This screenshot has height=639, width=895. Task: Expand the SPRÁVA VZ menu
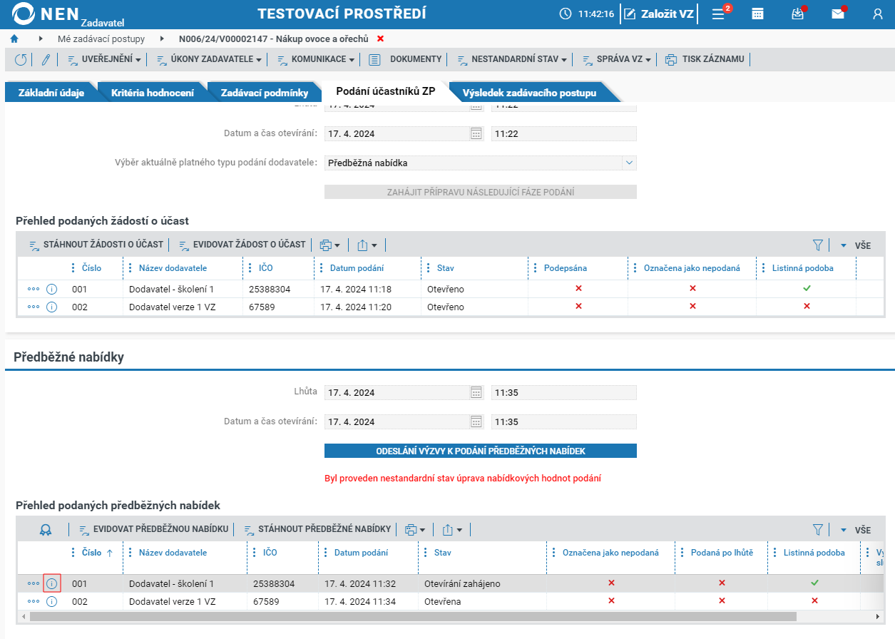click(x=616, y=59)
